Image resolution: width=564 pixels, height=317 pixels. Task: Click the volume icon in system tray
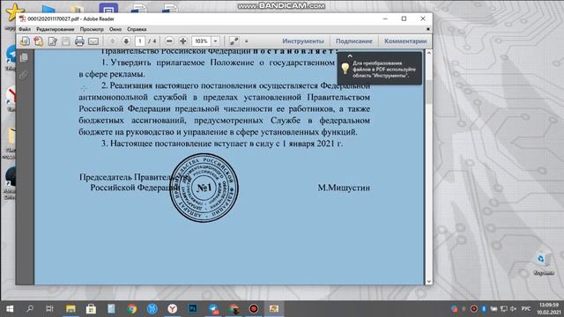pyautogui.click(x=513, y=309)
